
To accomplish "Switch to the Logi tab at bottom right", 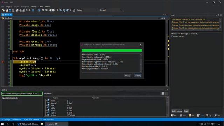I will coord(201,115).
